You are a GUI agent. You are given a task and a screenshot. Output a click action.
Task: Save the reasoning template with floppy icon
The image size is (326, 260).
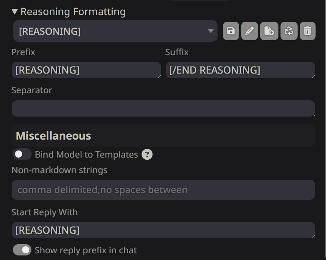pyautogui.click(x=231, y=31)
